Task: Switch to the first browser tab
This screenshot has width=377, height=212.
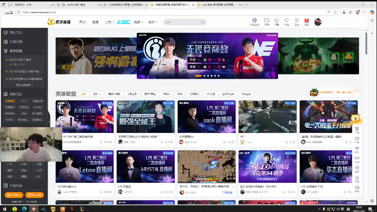Action: (x=31, y=5)
